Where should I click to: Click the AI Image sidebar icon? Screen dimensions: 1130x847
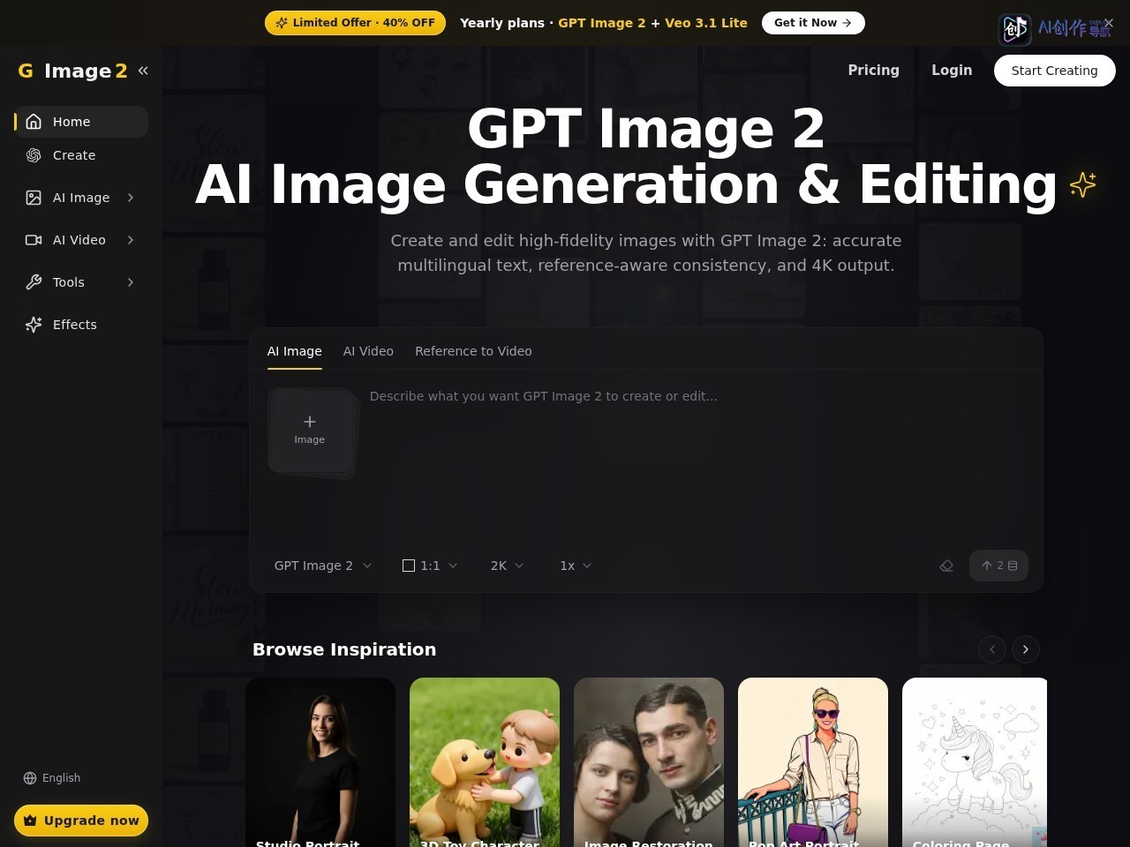[x=34, y=198]
